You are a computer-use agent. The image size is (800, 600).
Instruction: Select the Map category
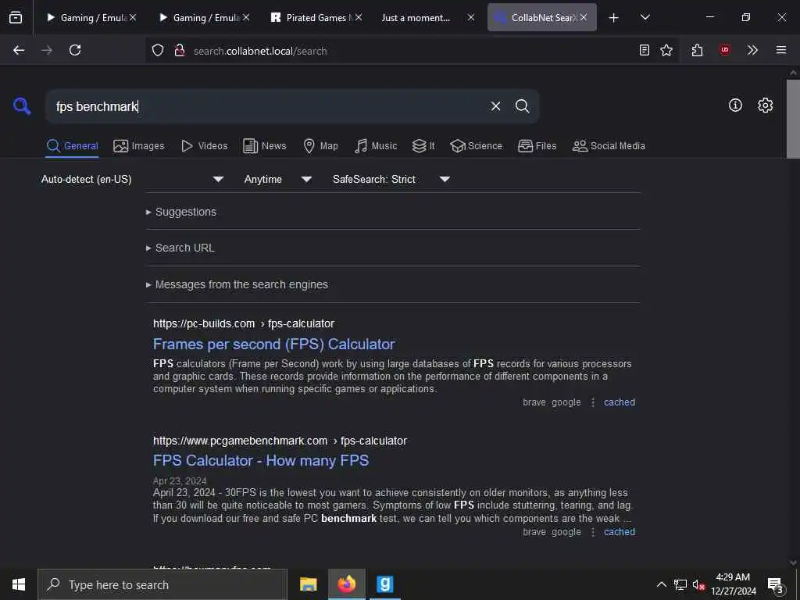(x=320, y=146)
